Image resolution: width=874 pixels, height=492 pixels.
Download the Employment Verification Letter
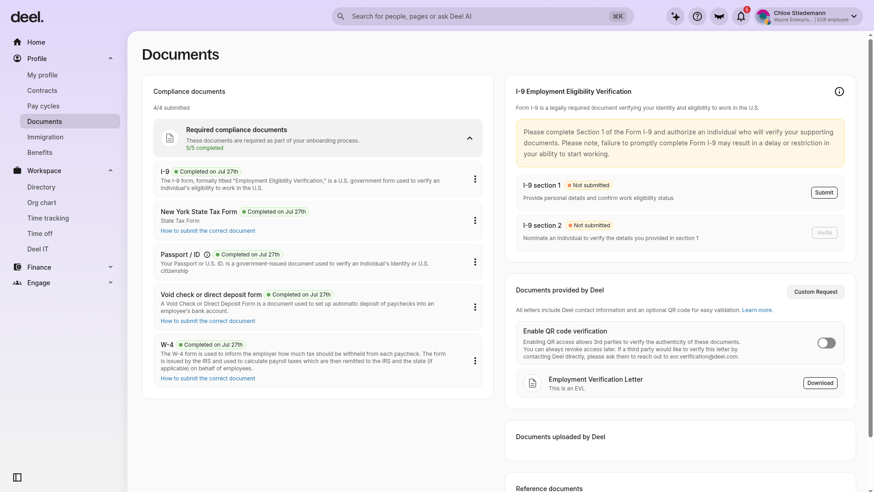tap(820, 383)
